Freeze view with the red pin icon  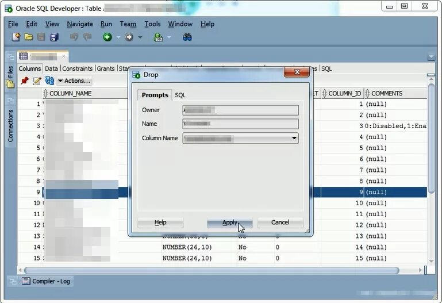click(x=25, y=81)
